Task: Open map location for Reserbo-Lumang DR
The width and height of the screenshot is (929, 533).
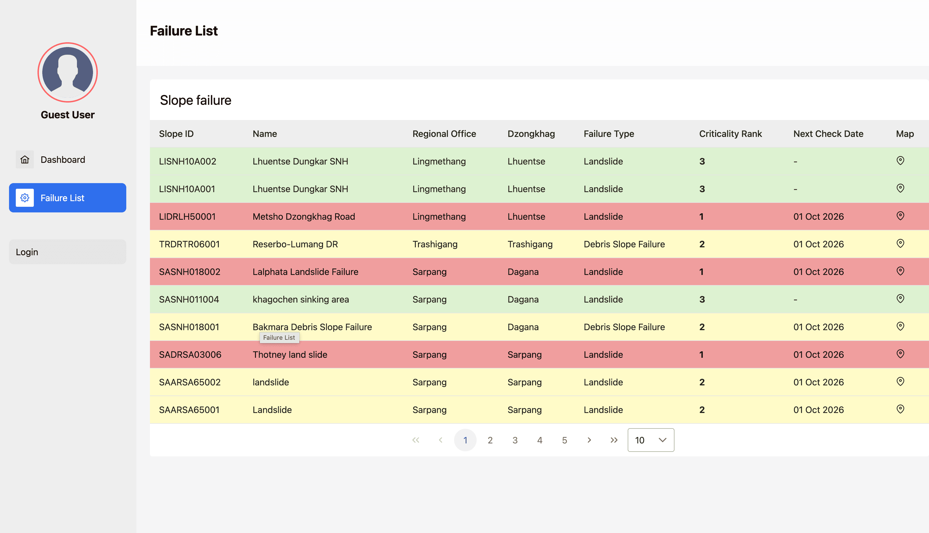Action: point(900,243)
